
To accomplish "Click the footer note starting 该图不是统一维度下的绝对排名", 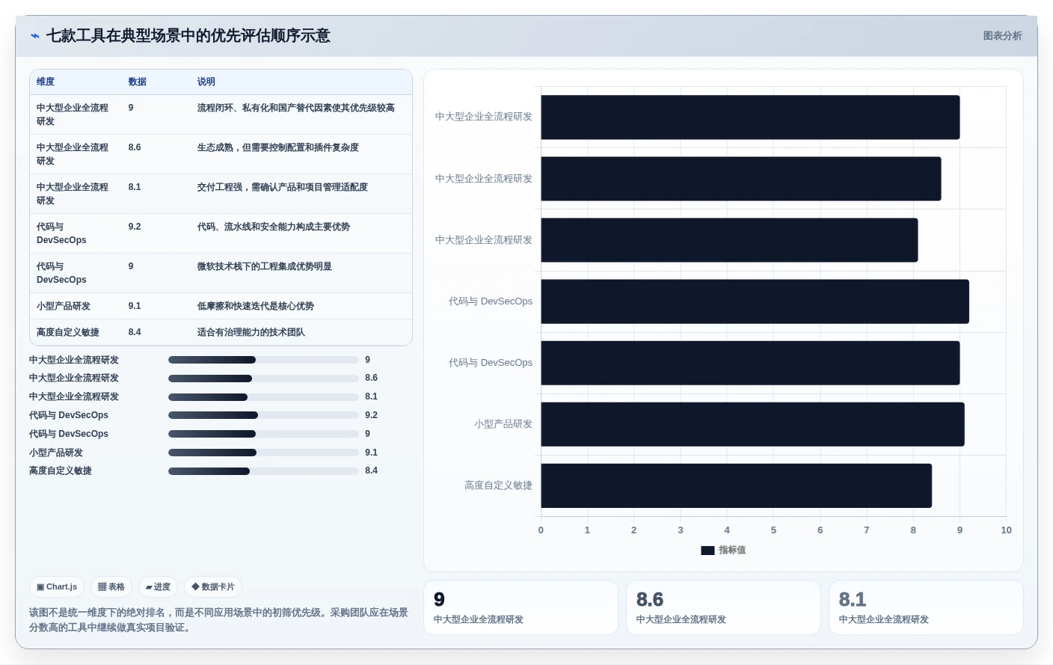I will (218, 619).
